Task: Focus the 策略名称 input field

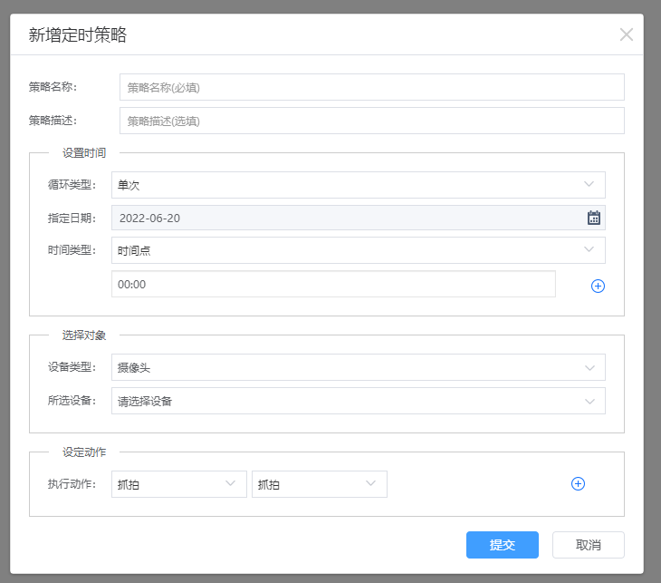Action: [372, 87]
